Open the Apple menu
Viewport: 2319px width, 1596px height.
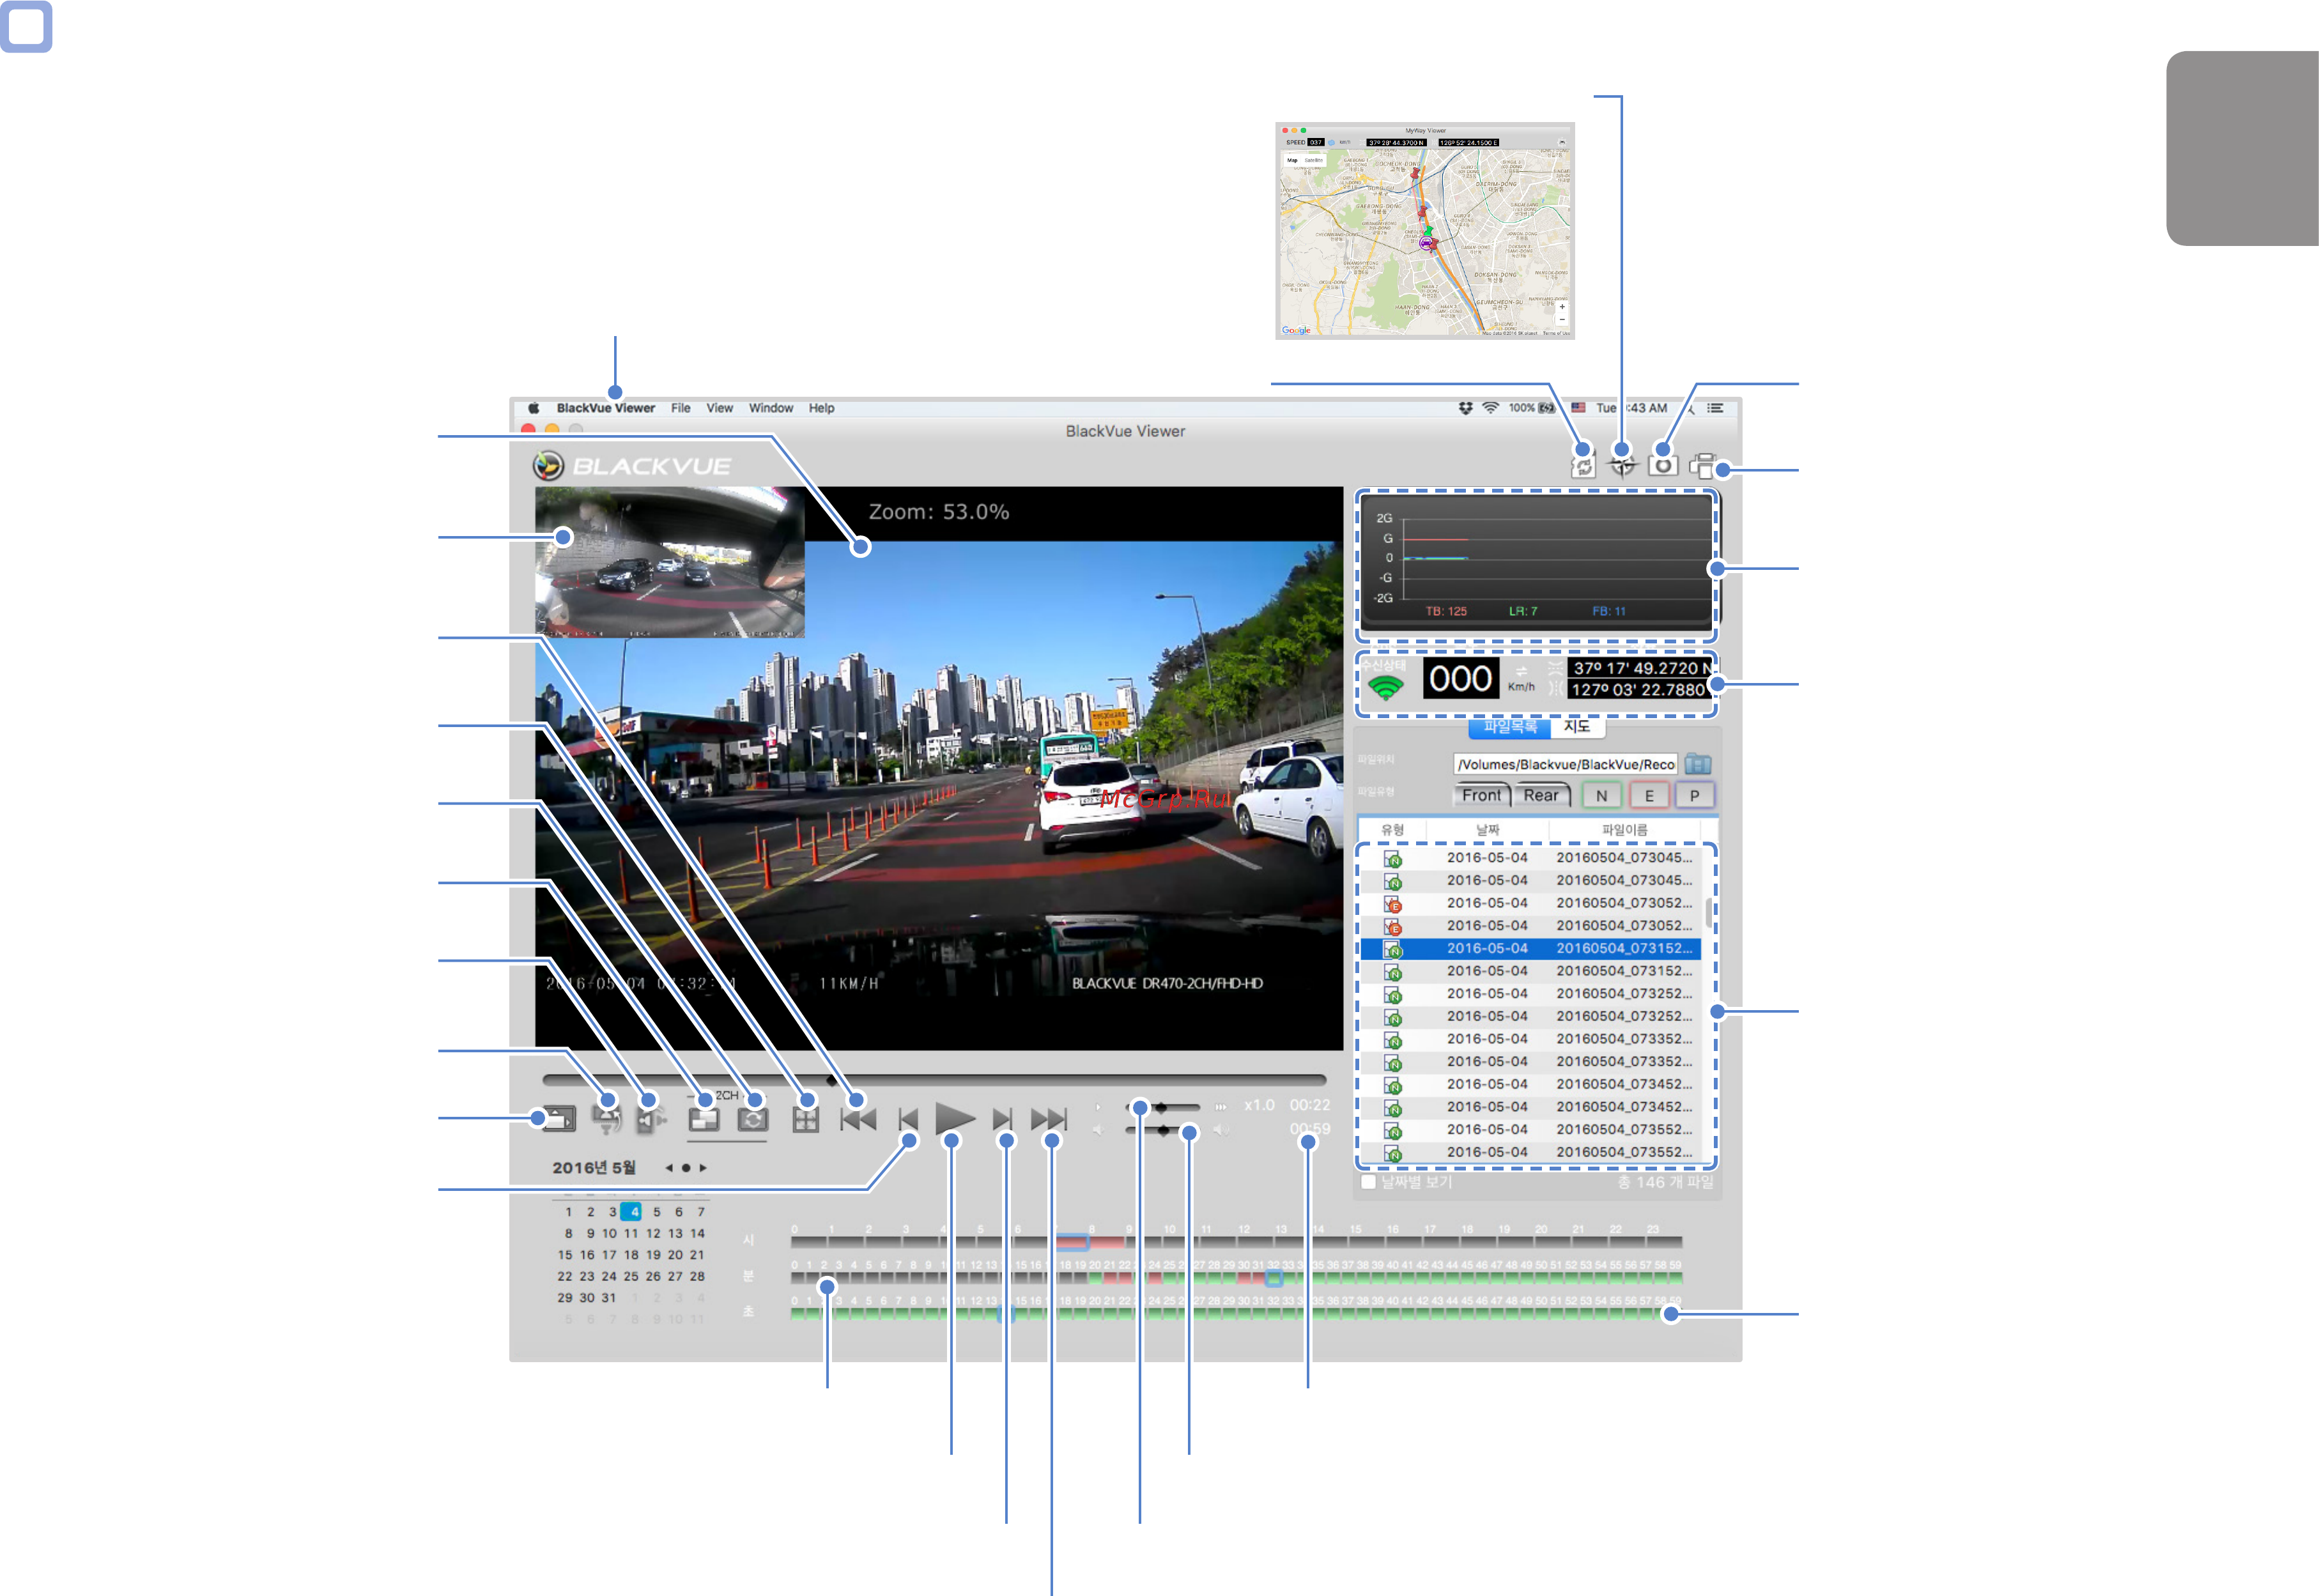[533, 408]
